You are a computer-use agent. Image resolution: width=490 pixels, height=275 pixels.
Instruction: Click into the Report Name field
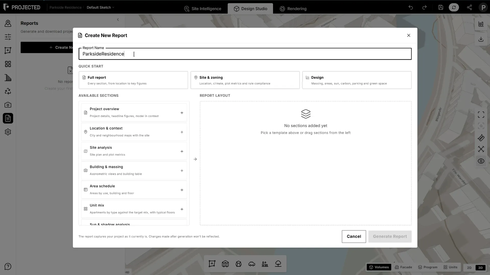(x=245, y=54)
